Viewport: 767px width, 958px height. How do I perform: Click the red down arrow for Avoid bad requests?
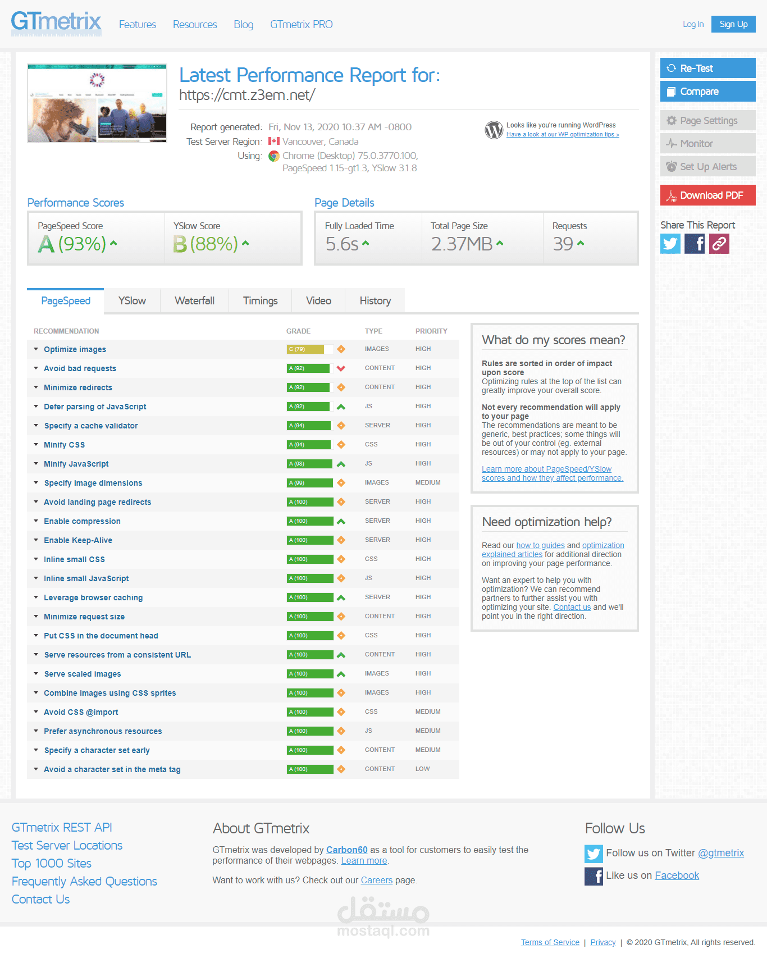341,368
